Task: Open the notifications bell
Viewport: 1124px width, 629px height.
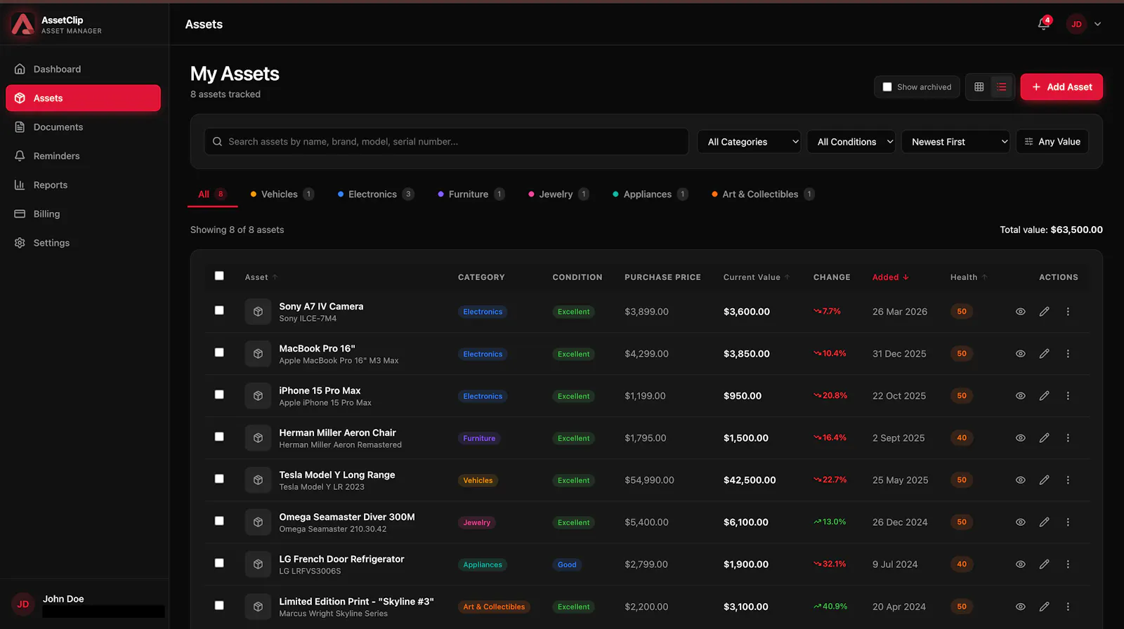Action: tap(1044, 24)
